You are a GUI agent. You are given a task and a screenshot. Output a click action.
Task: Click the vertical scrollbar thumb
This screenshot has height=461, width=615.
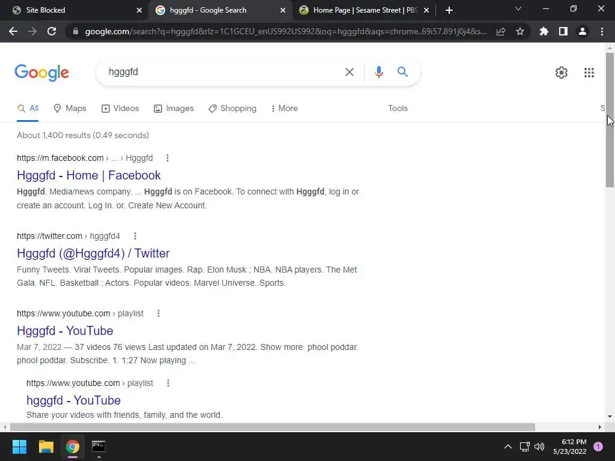point(610,119)
